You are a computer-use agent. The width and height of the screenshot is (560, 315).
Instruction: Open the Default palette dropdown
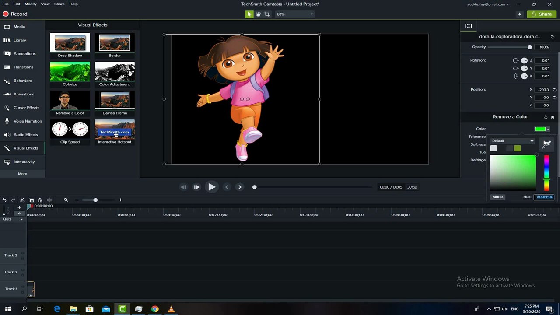click(x=513, y=141)
